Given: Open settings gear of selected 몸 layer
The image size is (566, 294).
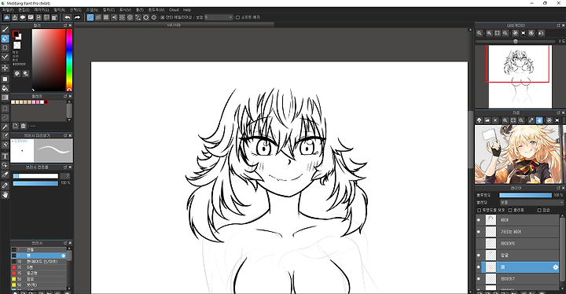Looking at the screenshot, I should (556, 267).
